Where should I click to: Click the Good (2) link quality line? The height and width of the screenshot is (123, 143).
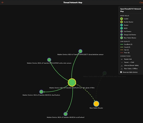click(x=122, y=47)
